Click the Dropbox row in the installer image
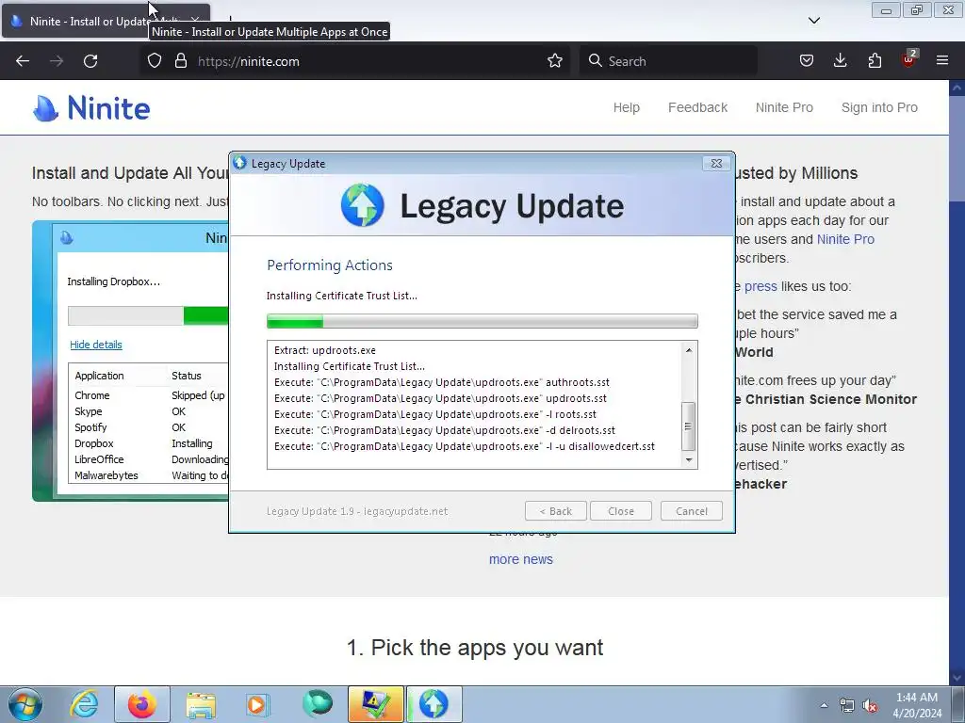The height and width of the screenshot is (723, 965). point(148,443)
